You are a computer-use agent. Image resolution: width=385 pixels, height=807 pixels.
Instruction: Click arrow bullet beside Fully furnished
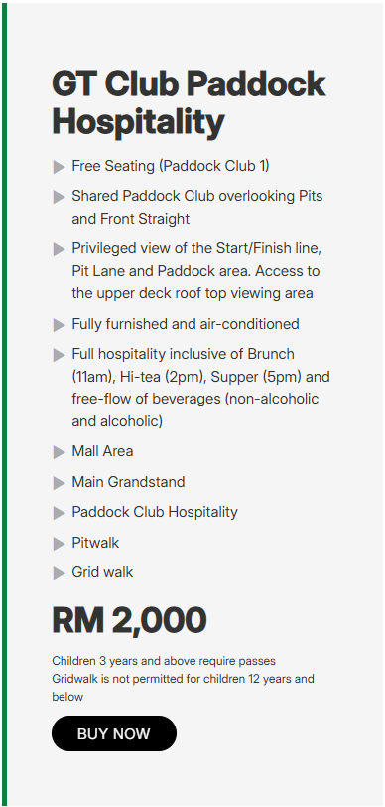60,325
